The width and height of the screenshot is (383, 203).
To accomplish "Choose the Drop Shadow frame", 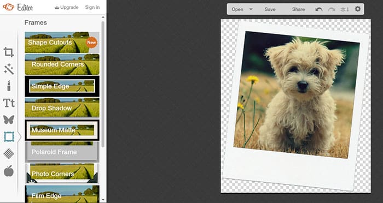I will click(62, 108).
